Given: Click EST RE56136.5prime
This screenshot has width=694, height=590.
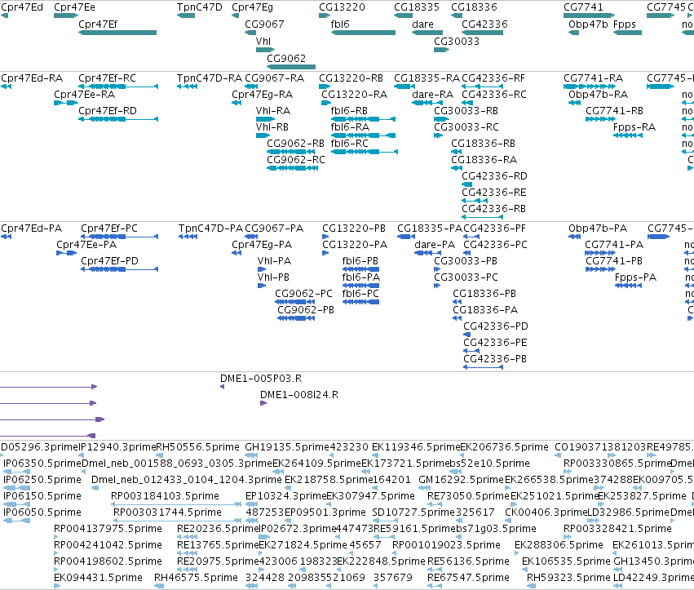Looking at the screenshot, I should click(435, 570).
